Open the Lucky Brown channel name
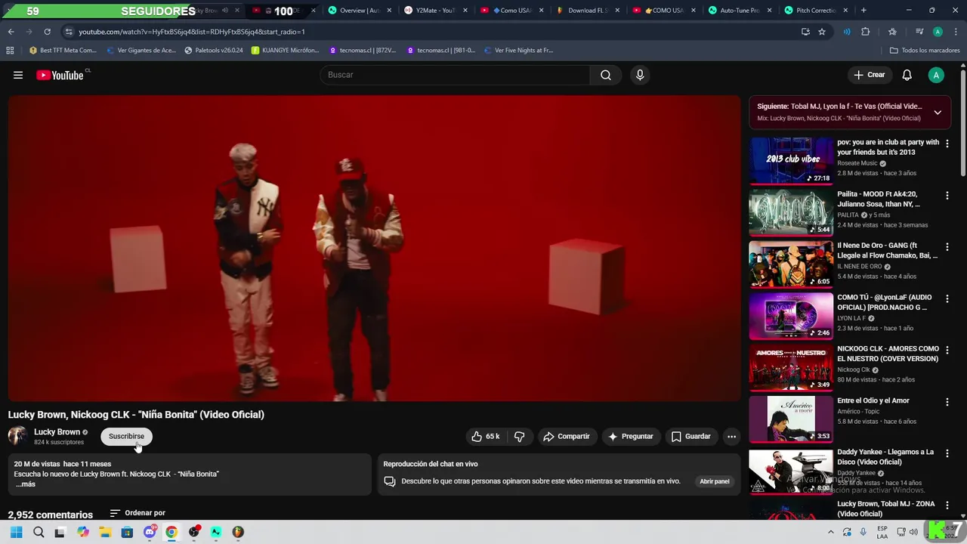This screenshot has width=967, height=544. pos(57,432)
